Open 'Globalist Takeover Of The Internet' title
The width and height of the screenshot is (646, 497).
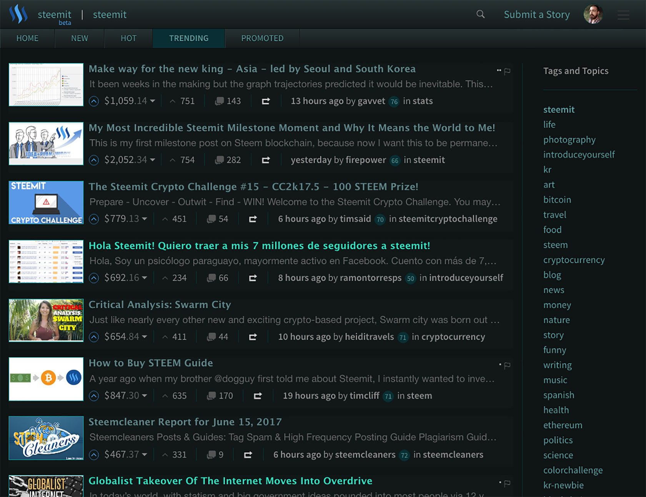(x=230, y=481)
